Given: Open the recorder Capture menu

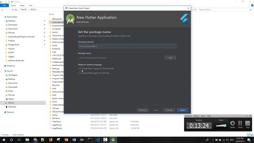Looking at the screenshot, I should coord(188,116).
